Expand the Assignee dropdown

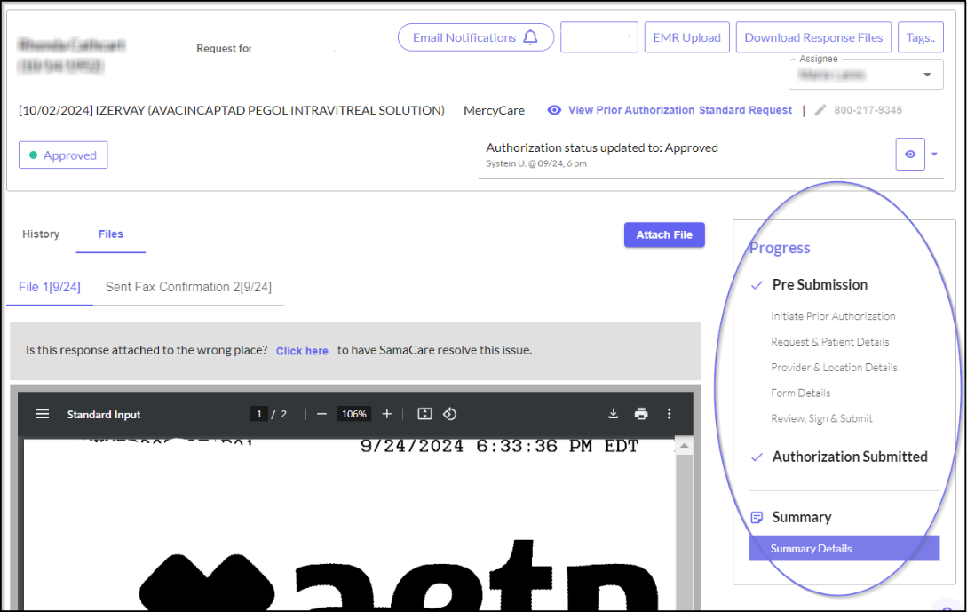point(866,75)
